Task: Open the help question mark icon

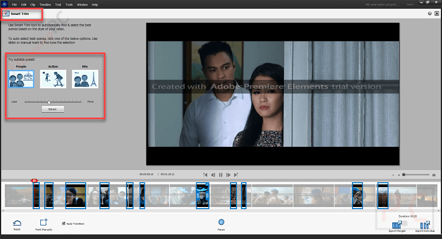Action: pos(430,13)
